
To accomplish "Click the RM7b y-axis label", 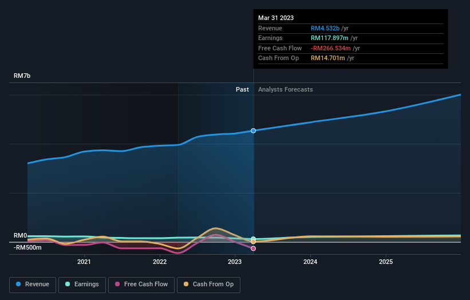I will pyautogui.click(x=22, y=76).
